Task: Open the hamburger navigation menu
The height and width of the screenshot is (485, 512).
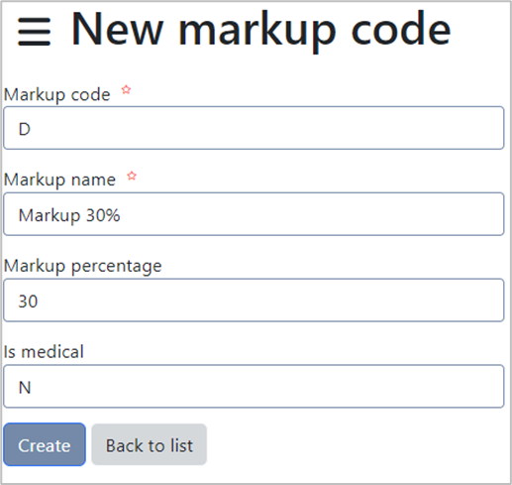Action: tap(34, 32)
